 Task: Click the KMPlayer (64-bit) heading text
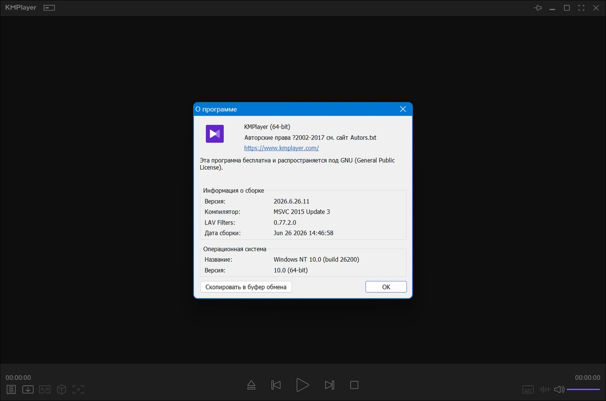267,127
